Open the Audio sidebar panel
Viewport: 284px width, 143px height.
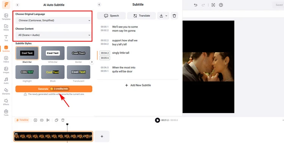tap(6, 81)
